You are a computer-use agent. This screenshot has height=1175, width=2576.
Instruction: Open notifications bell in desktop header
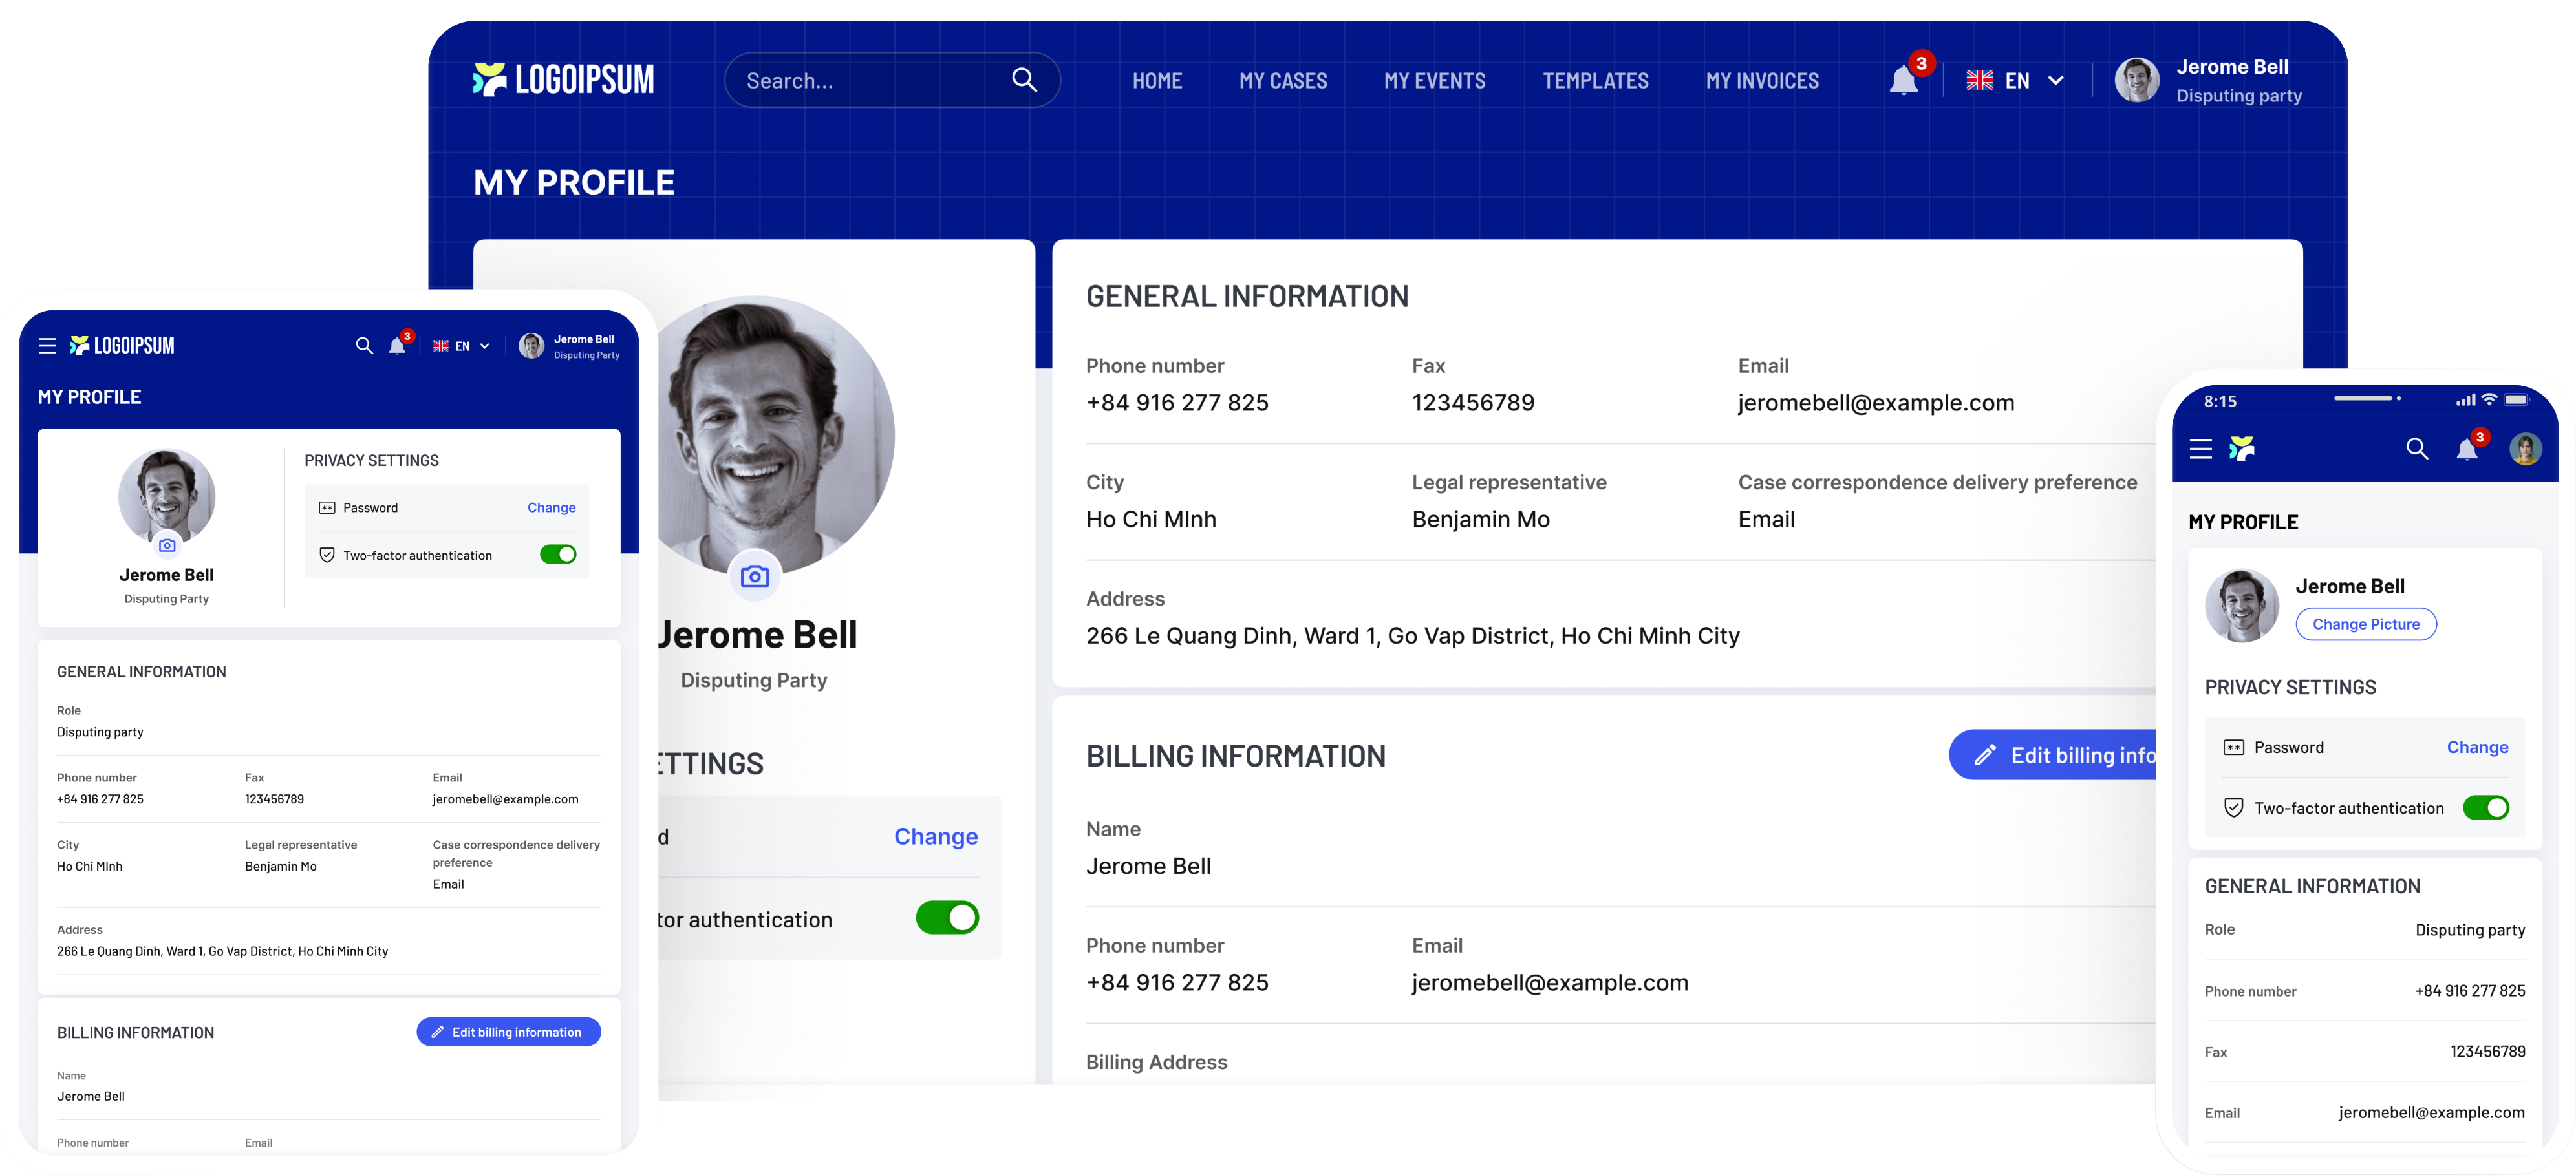click(x=1904, y=80)
